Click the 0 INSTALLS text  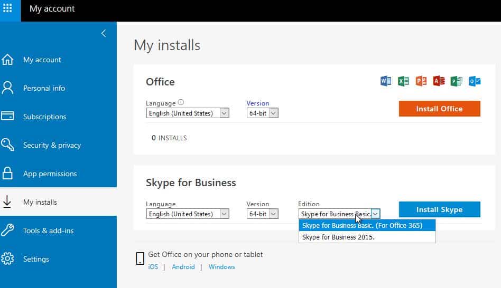click(169, 138)
